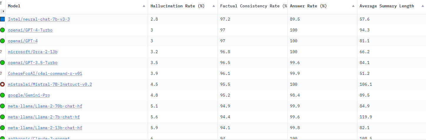
Task: Click the Hallucination Rate sort arrow
Action: pos(213,6)
